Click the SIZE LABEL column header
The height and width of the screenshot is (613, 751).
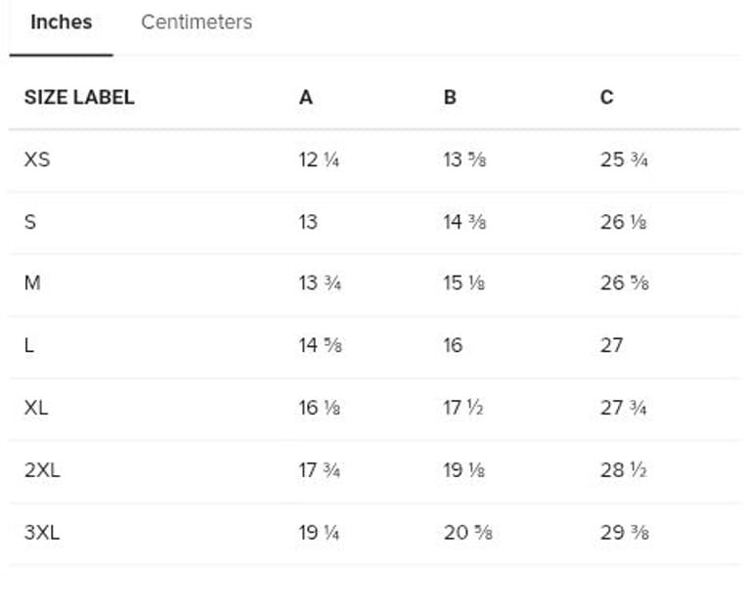(79, 97)
